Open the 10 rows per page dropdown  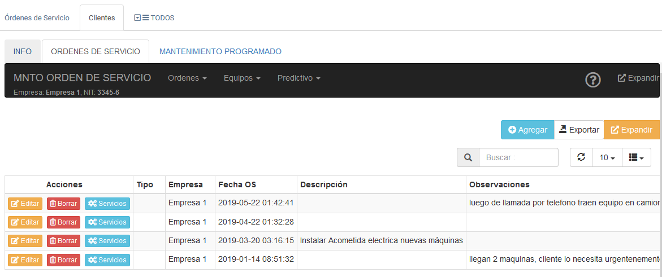click(607, 157)
